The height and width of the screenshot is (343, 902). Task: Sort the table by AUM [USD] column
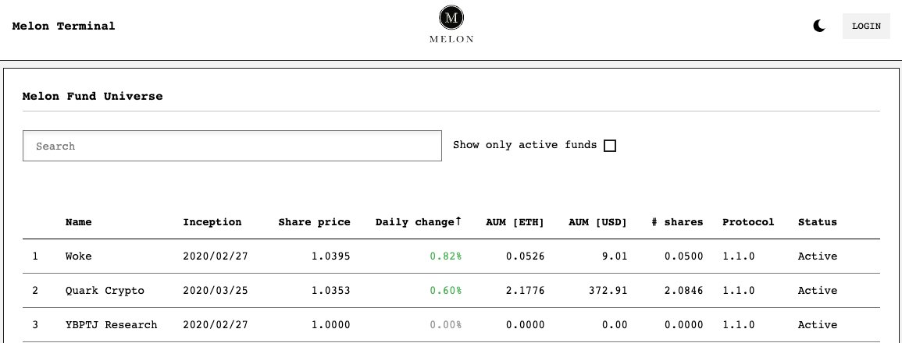click(597, 222)
